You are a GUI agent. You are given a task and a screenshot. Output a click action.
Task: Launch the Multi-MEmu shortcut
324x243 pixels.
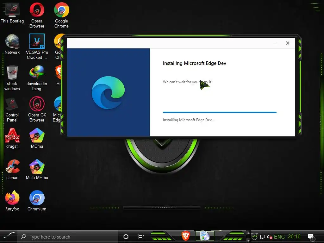(37, 170)
